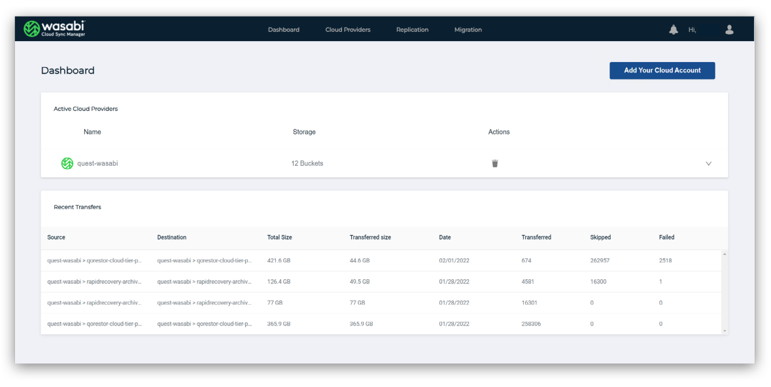The width and height of the screenshot is (771, 387).
Task: Select the 44.6 GB transferred size cell
Action: [x=360, y=260]
